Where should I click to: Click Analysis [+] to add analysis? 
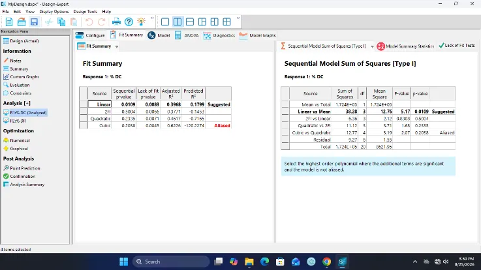17,103
